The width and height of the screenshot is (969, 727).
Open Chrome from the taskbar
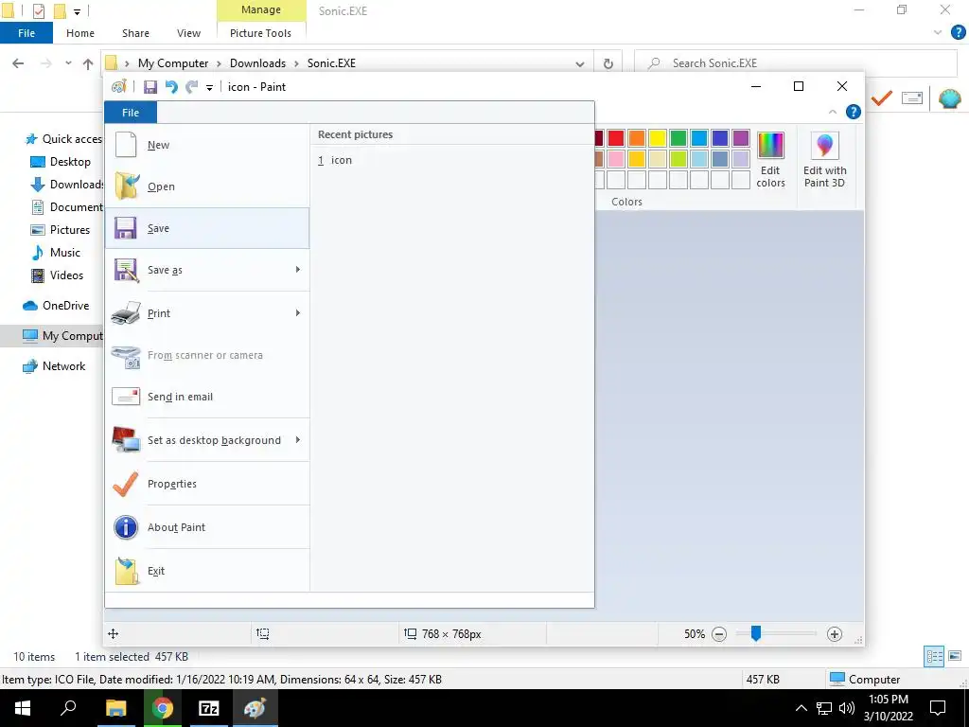pyautogui.click(x=163, y=708)
